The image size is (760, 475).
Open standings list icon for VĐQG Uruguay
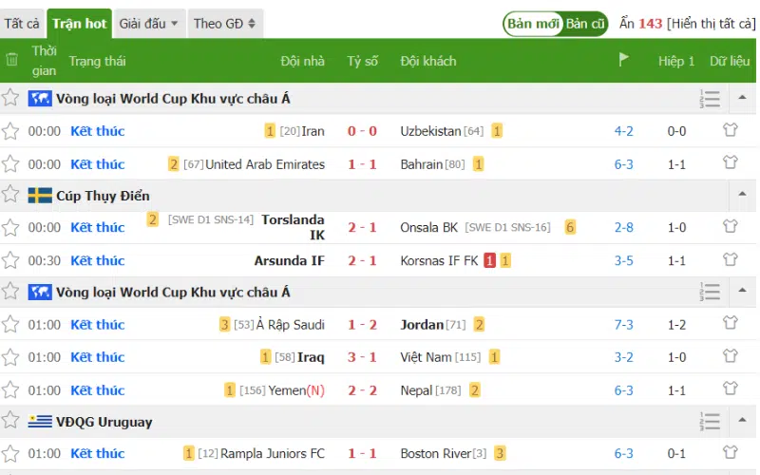710,421
